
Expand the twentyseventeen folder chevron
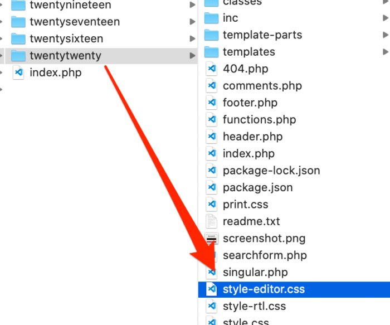[192, 22]
